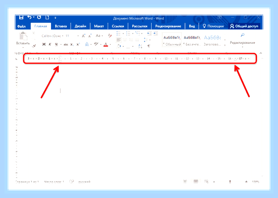Decrease paragraph indent
The width and height of the screenshot is (278, 198).
pos(149,33)
